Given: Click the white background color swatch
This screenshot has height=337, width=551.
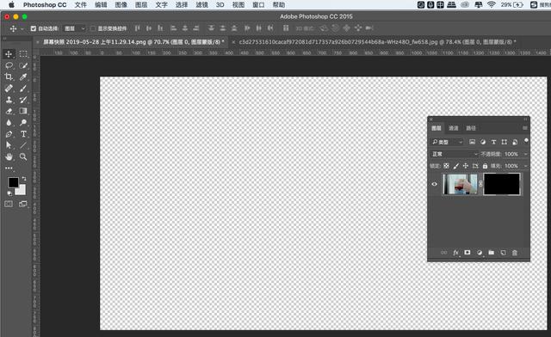Looking at the screenshot, I should [x=22, y=191].
